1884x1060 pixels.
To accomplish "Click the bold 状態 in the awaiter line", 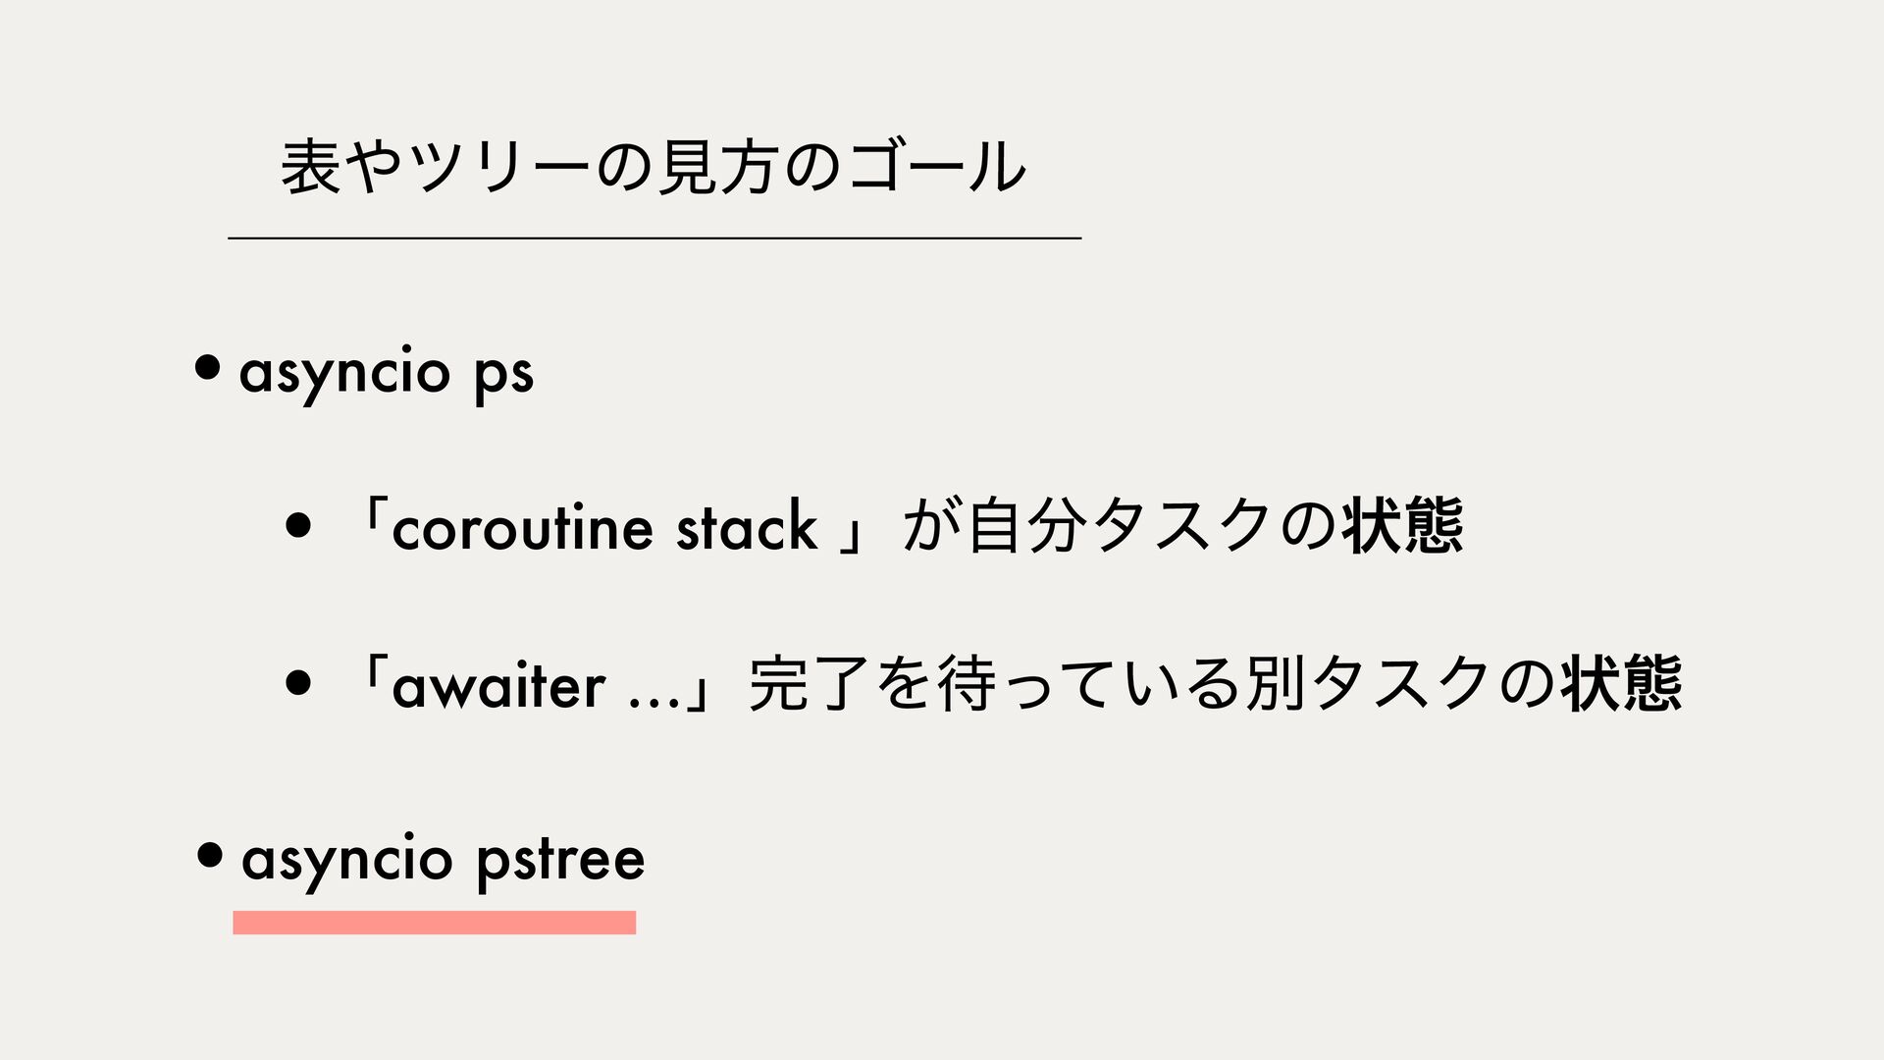I will click(x=1623, y=684).
